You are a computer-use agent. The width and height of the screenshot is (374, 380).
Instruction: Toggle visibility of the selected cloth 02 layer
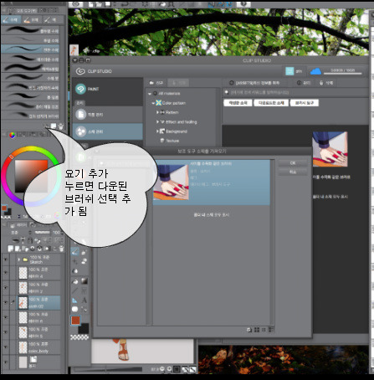5,302
